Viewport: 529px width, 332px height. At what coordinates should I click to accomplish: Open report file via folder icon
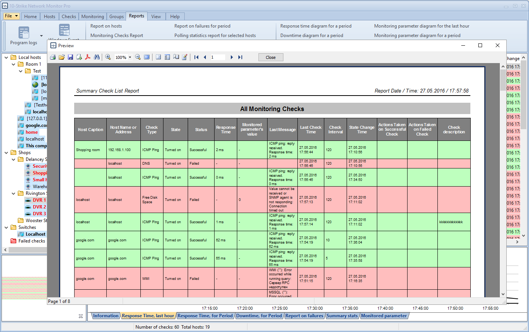pyautogui.click(x=62, y=57)
